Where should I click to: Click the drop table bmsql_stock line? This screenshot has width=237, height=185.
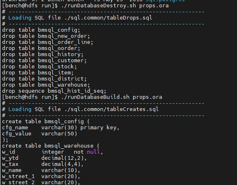coord(39,67)
